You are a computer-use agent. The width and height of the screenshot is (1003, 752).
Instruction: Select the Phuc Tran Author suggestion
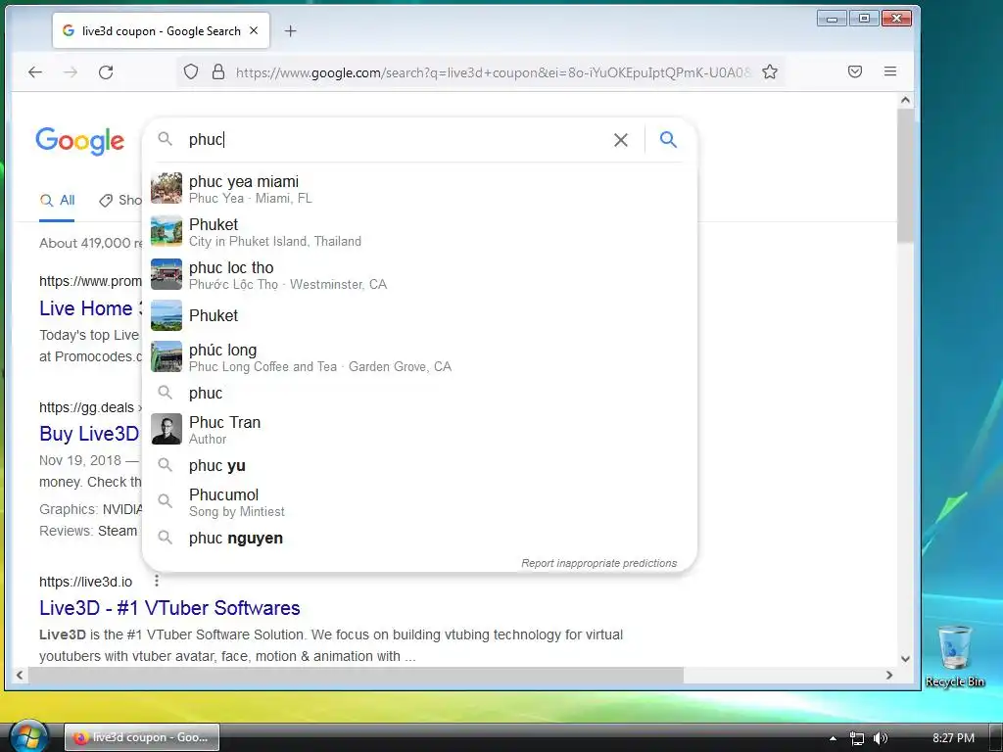[419, 429]
